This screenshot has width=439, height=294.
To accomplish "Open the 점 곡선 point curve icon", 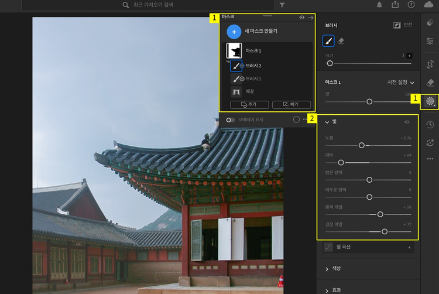I will [x=328, y=247].
